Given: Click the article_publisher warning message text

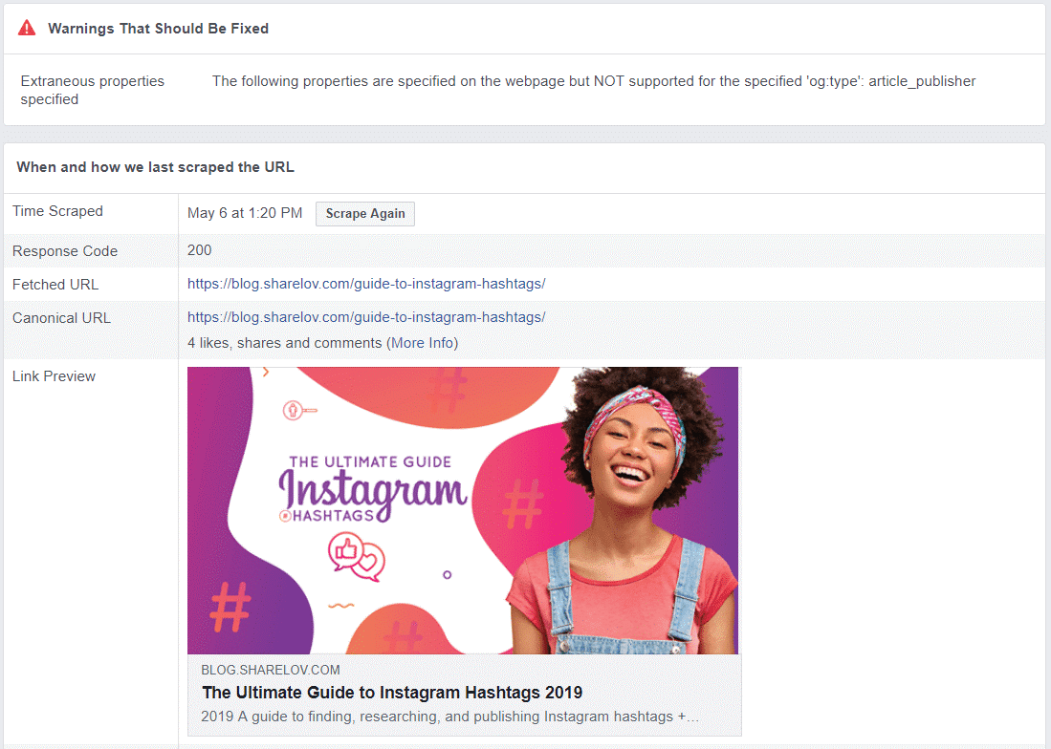Looking at the screenshot, I should 594,81.
